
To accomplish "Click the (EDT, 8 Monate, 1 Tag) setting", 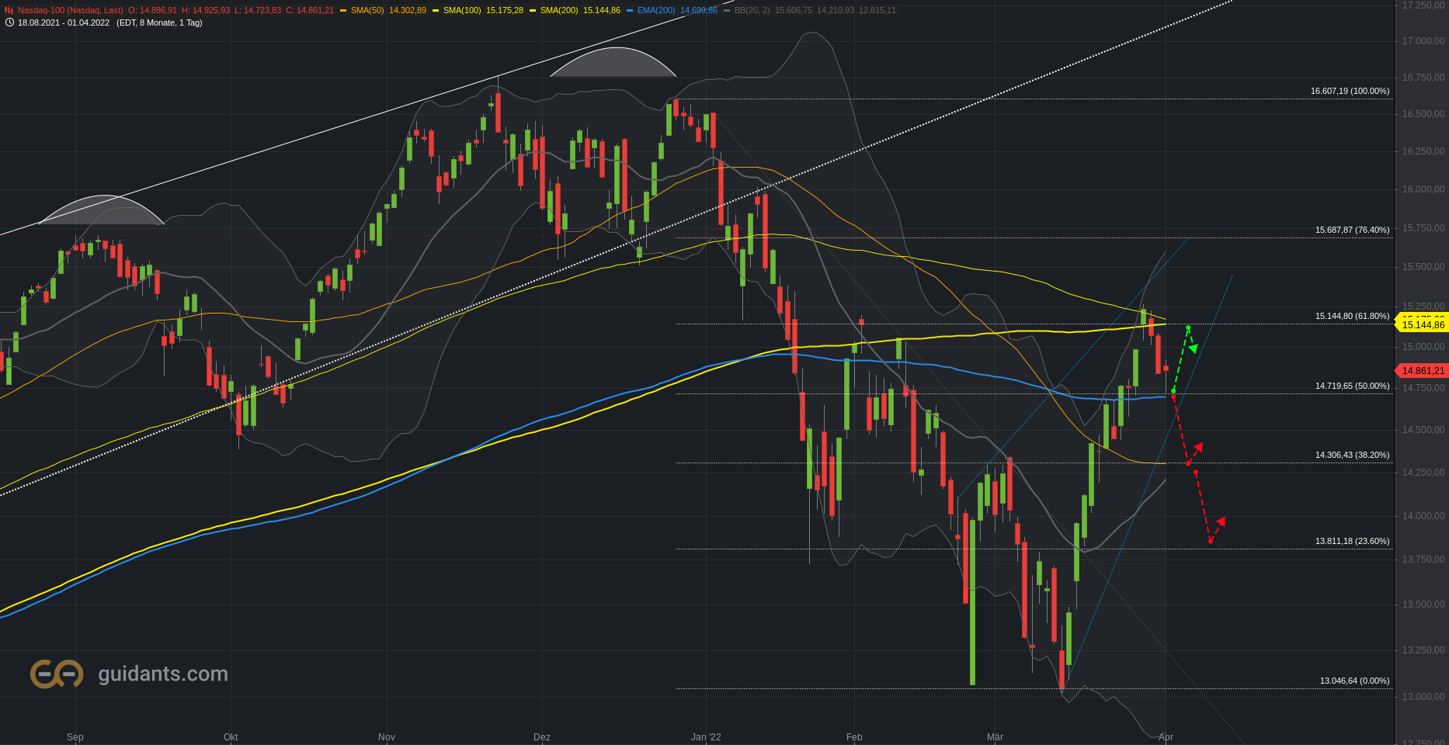I will pyautogui.click(x=159, y=23).
